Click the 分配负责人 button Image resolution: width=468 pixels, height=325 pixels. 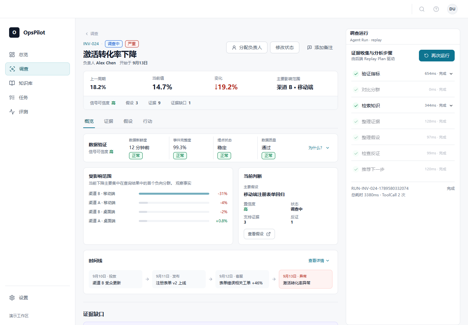247,47
